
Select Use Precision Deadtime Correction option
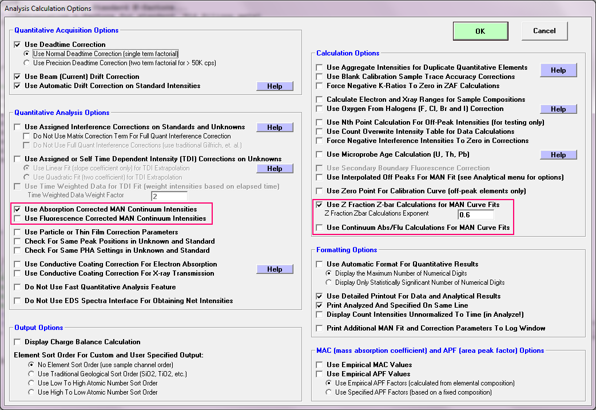(27, 63)
